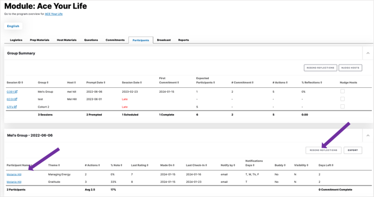Open Melanie Hill with Gratitude theme
374x197 pixels.
pos(14,182)
